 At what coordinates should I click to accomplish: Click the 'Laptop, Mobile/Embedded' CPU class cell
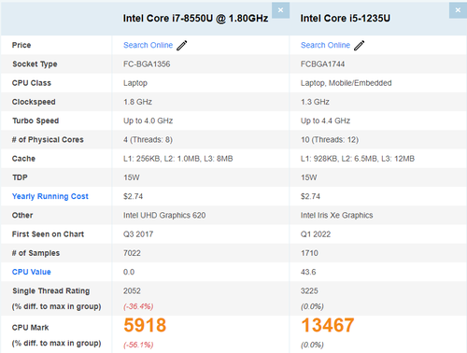[347, 83]
